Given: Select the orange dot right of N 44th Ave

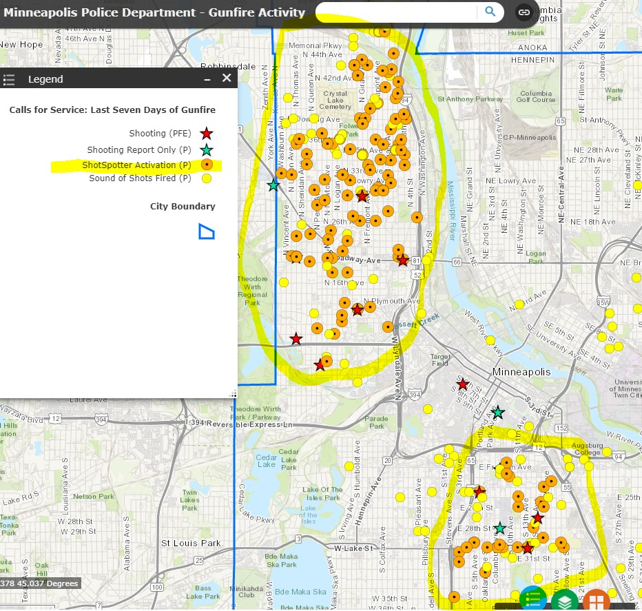Looking at the screenshot, I should 393,53.
